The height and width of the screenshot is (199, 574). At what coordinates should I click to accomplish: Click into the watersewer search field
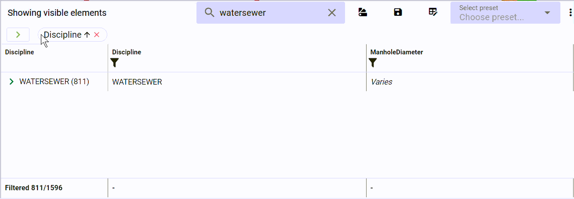[271, 13]
